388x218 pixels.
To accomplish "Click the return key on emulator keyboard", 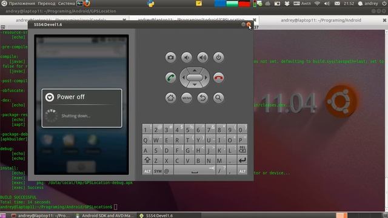I will [242, 160].
